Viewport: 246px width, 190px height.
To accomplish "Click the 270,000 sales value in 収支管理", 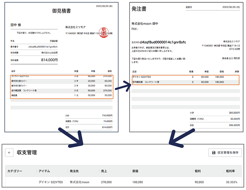I will pyautogui.click(x=106, y=182).
